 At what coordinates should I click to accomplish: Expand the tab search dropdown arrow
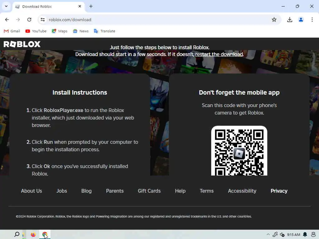[x=6, y=6]
